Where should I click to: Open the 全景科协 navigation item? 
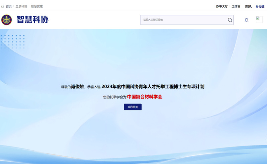pyautogui.click(x=21, y=6)
